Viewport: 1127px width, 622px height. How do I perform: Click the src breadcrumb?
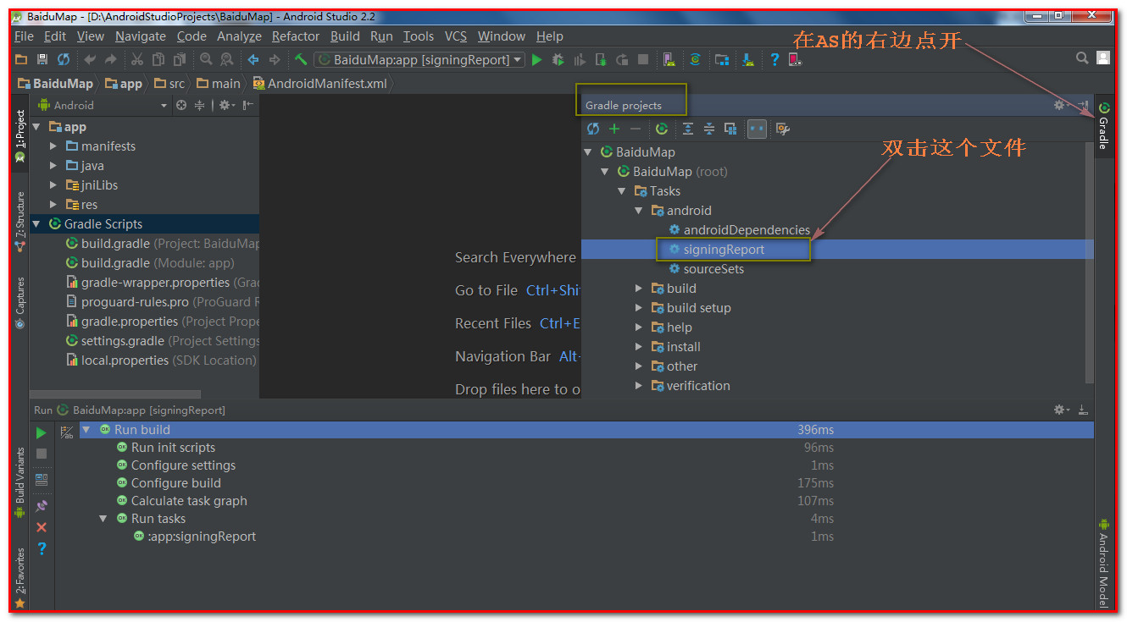pyautogui.click(x=169, y=84)
